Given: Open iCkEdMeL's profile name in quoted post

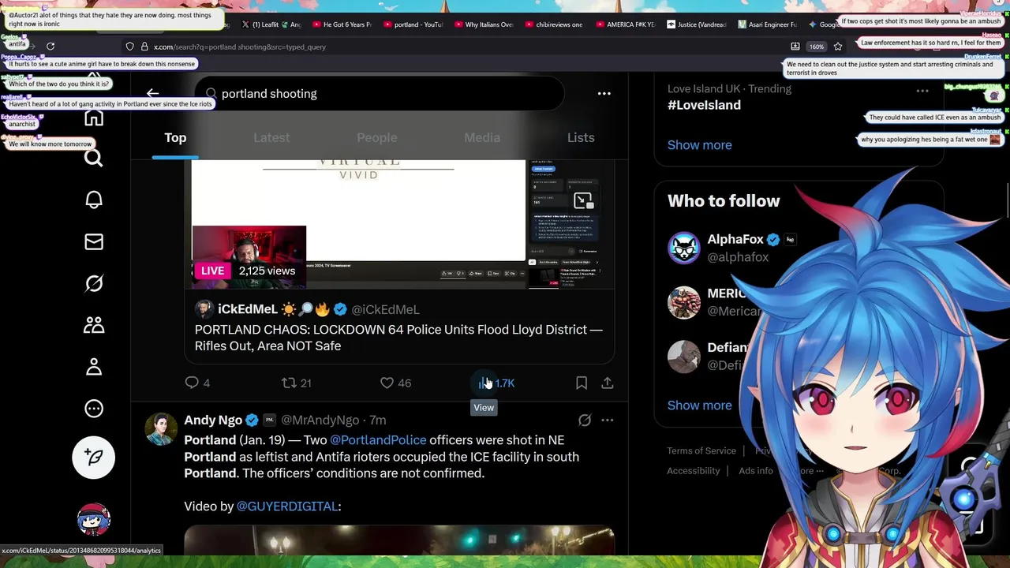Looking at the screenshot, I should (248, 309).
